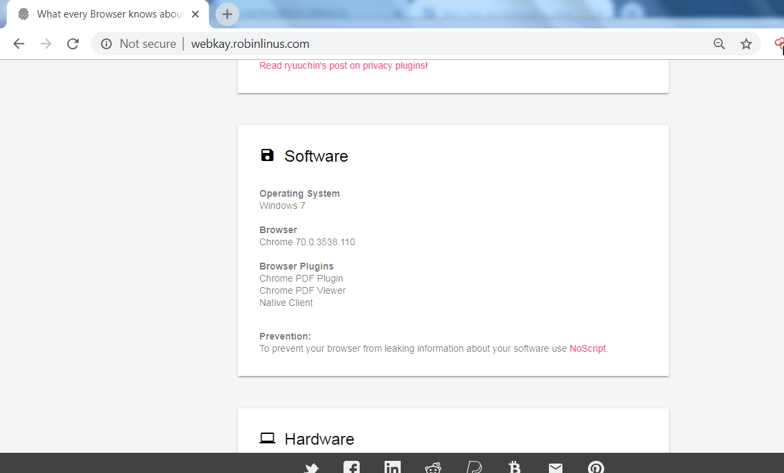Click the Software heading
This screenshot has width=784, height=473.
(x=316, y=156)
